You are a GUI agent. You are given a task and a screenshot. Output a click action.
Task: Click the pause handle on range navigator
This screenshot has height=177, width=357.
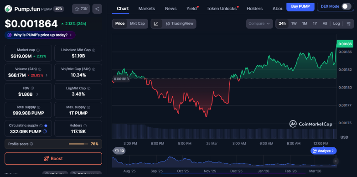point(335,161)
